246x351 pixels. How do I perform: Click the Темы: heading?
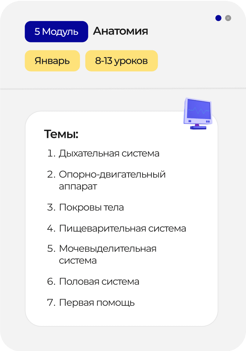click(x=61, y=134)
